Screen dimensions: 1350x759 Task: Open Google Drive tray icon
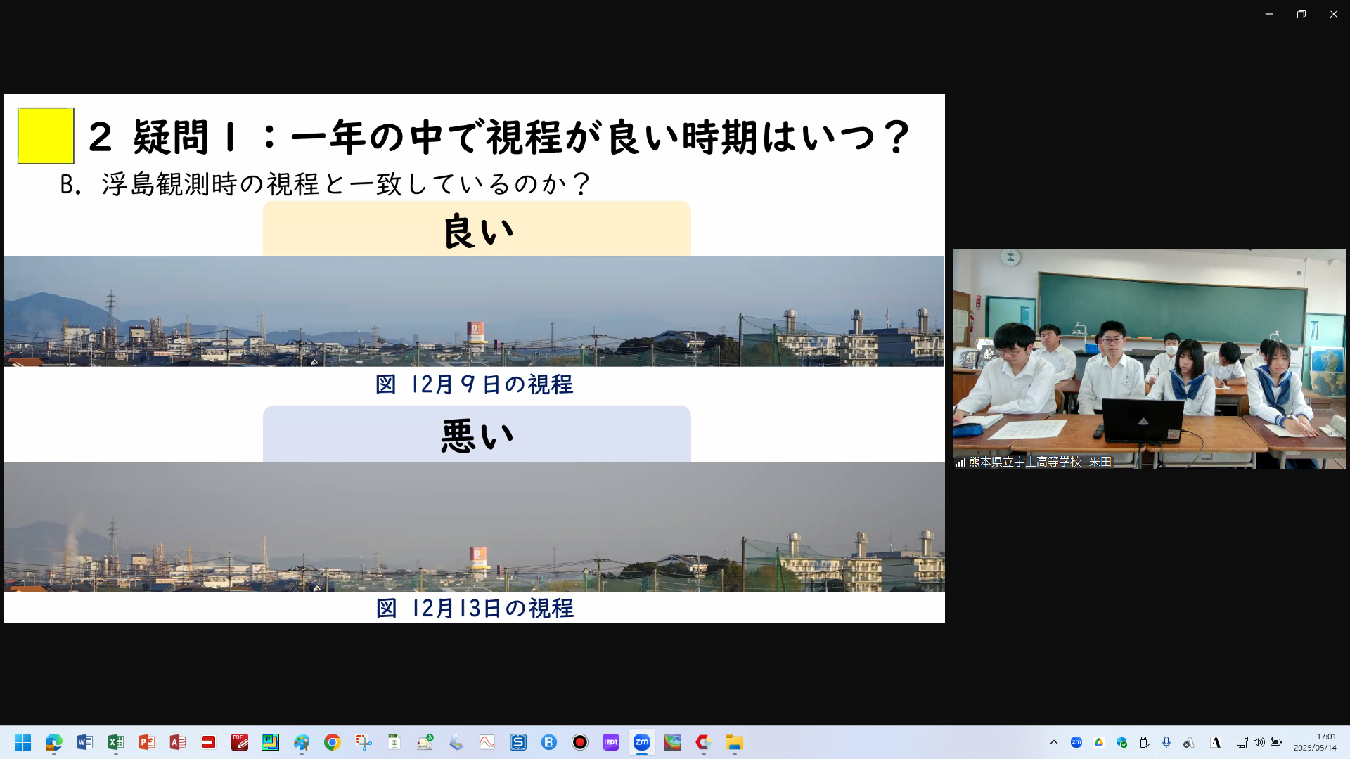pos(1099,742)
